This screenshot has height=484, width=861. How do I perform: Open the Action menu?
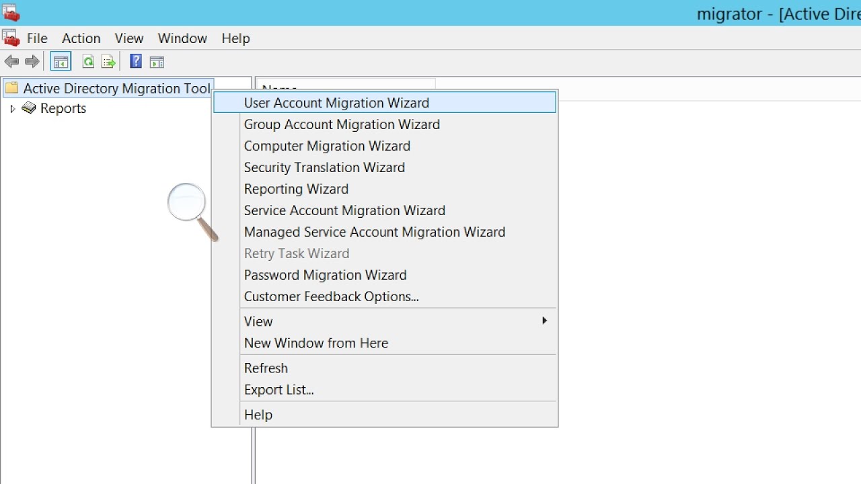(x=81, y=38)
